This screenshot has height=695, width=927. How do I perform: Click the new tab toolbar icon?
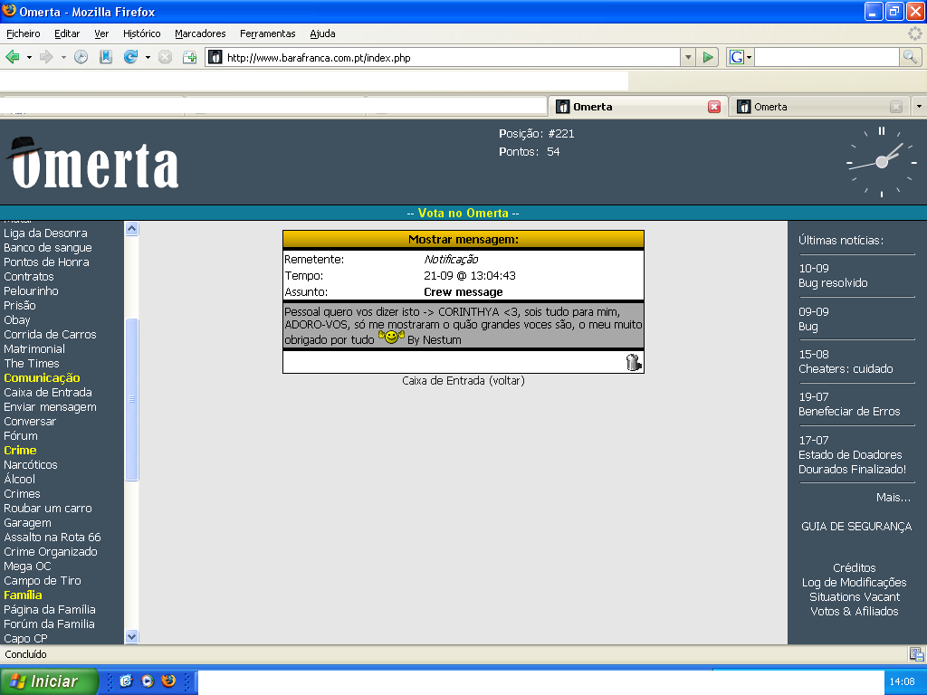coord(189,57)
